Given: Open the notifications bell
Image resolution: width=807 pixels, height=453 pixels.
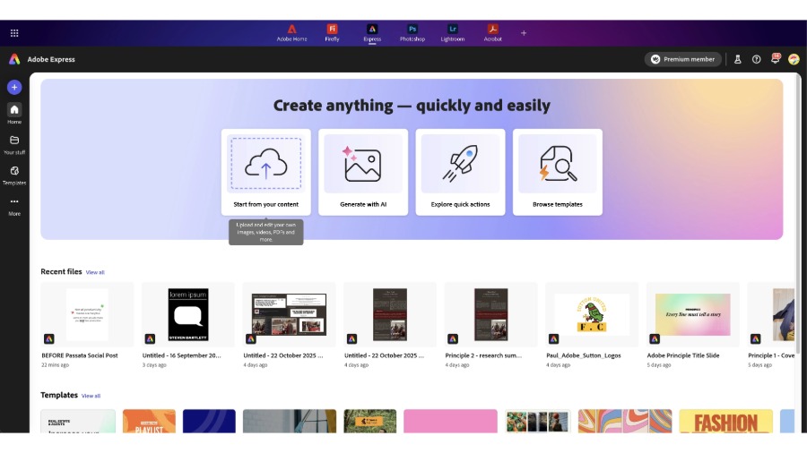Looking at the screenshot, I should [775, 58].
